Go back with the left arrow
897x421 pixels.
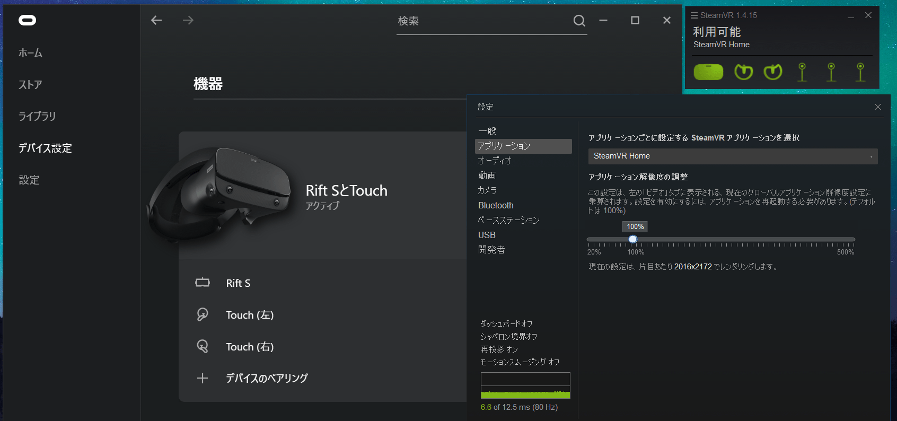coord(156,20)
